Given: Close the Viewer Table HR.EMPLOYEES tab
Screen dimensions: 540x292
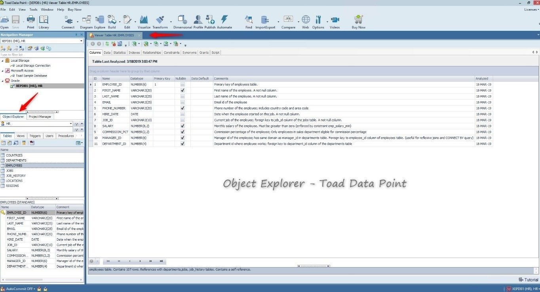Looking at the screenshot, I should coord(139,35).
